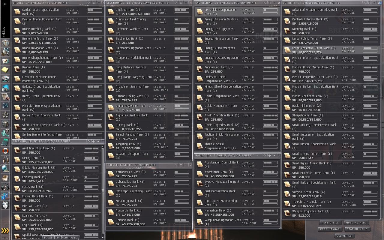Click the Learning window scroll-down arrow

pos(103,238)
